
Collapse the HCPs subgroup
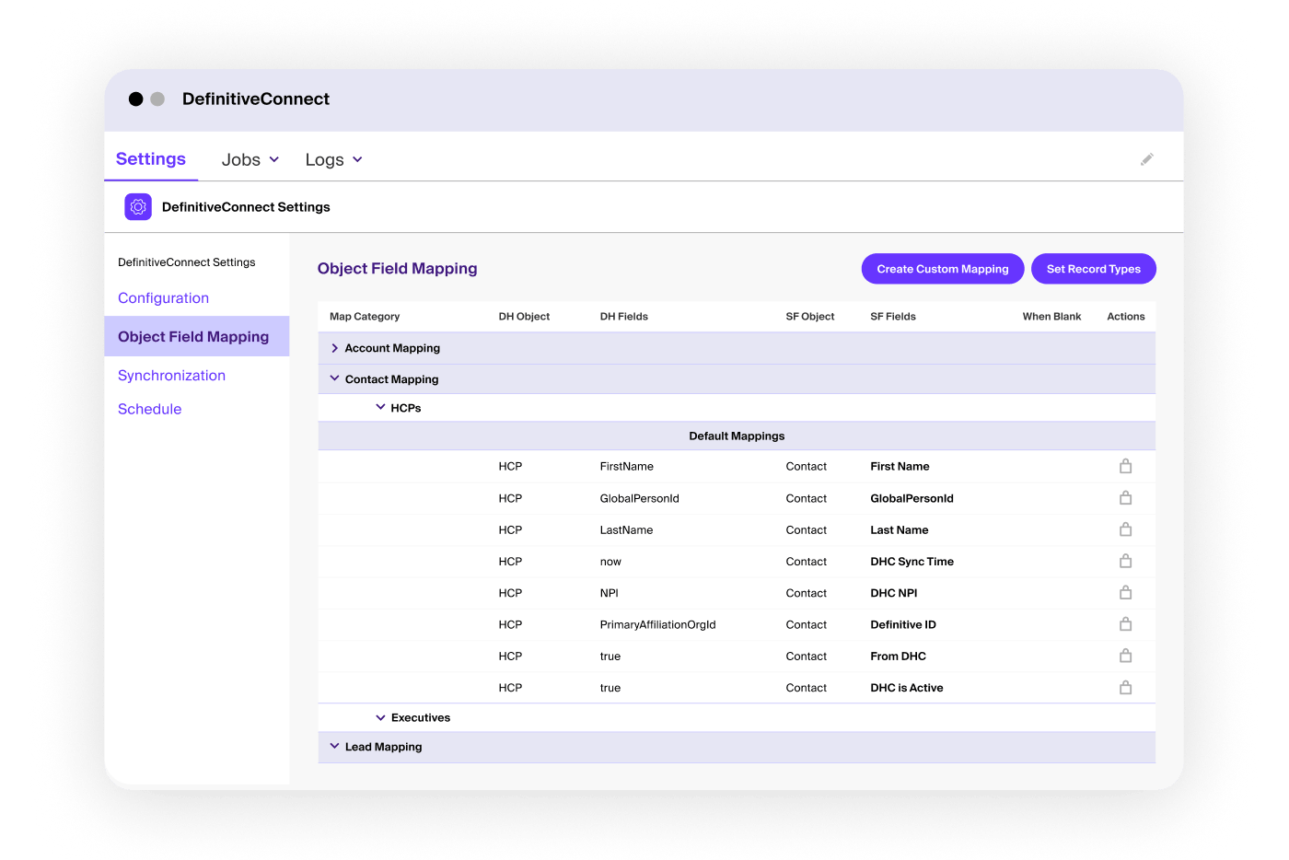click(380, 407)
